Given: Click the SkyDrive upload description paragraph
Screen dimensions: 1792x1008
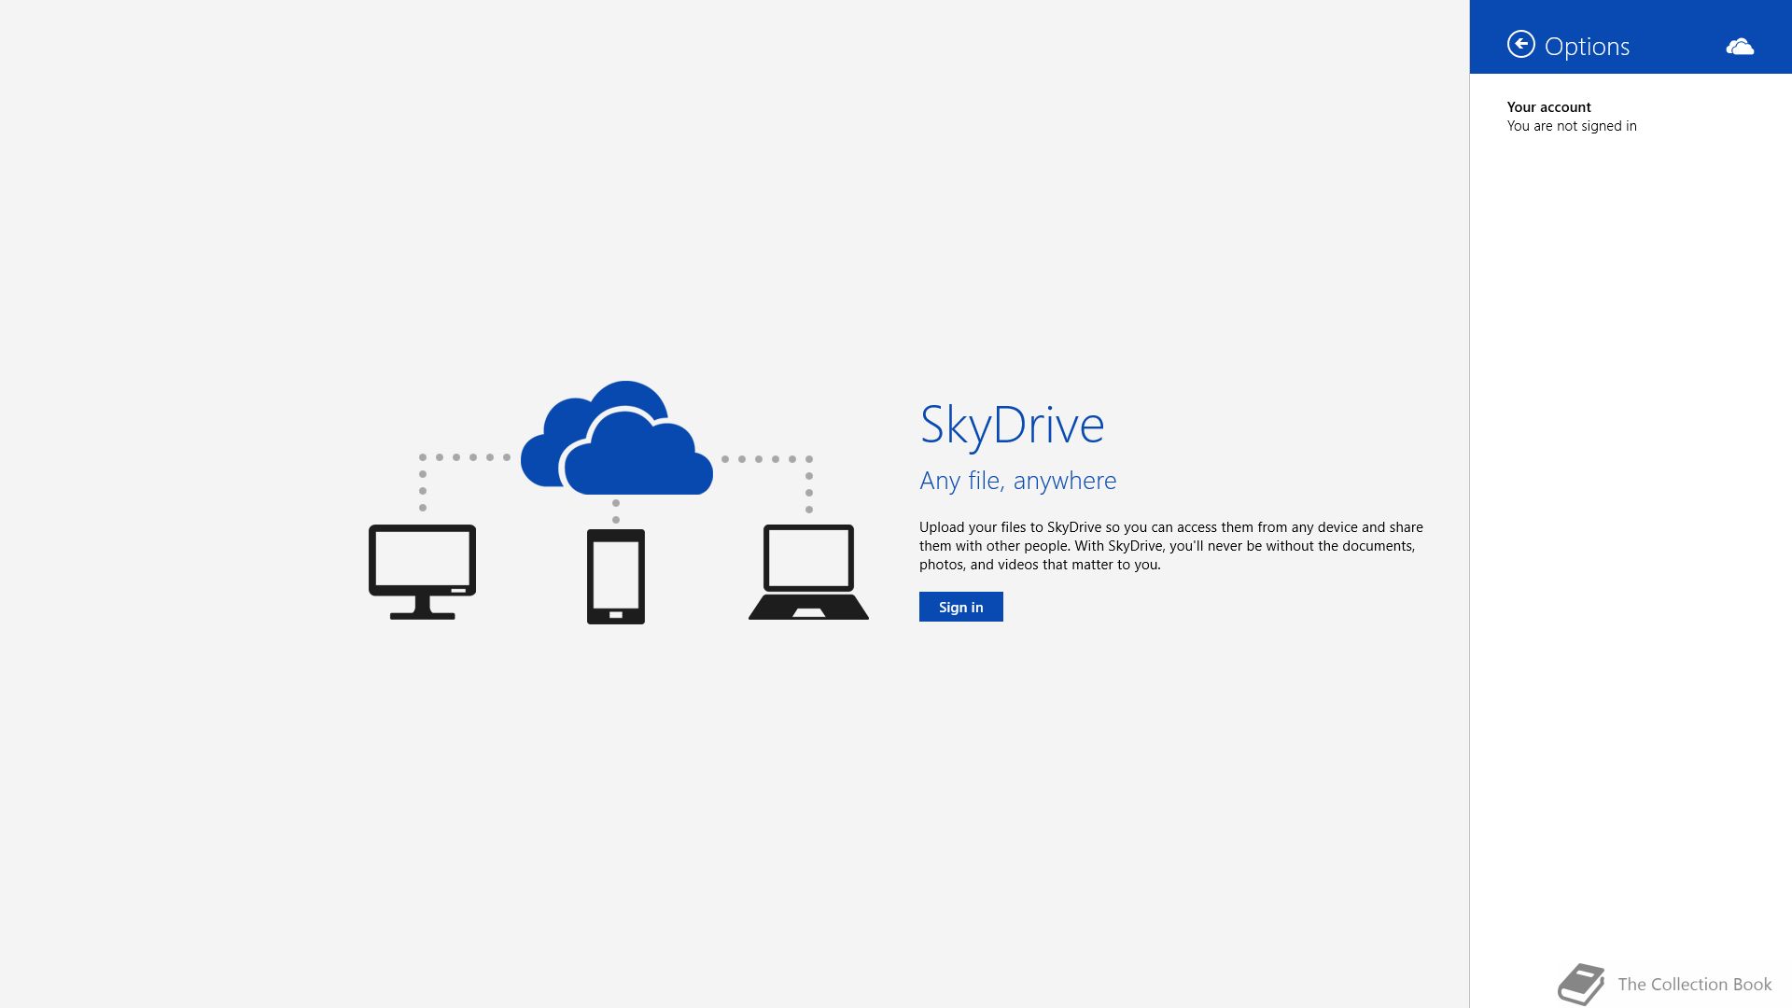Looking at the screenshot, I should point(1170,546).
